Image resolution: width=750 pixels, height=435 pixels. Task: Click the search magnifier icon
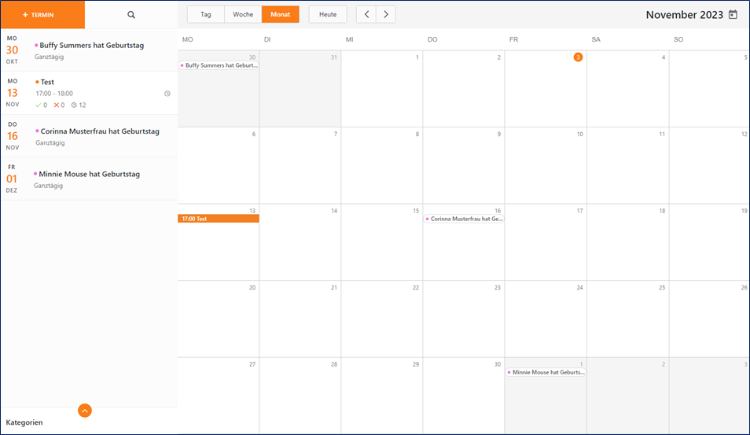click(x=131, y=15)
